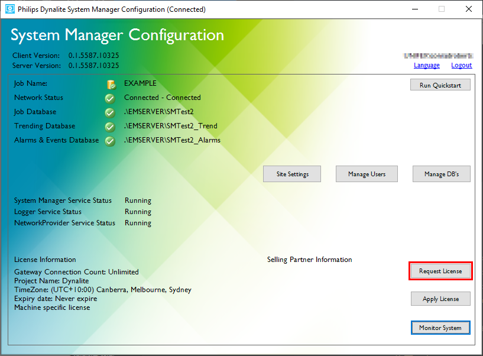
Task: Log out using the Logout link
Action: tap(461, 65)
